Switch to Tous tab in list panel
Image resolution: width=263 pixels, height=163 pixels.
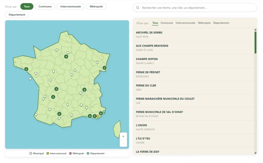point(155,23)
